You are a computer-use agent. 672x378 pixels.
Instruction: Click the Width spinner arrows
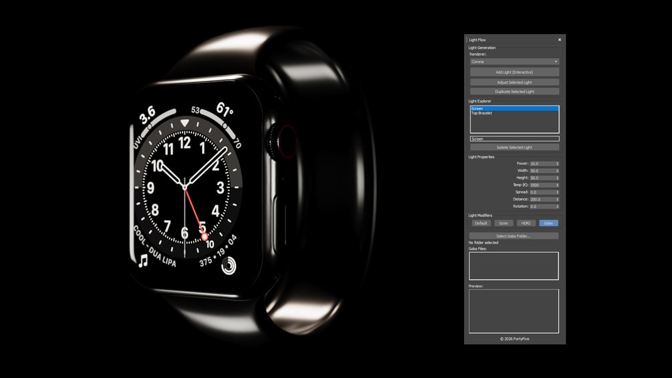(558, 171)
